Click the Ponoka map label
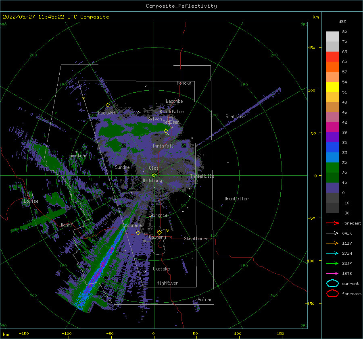The height and width of the screenshot is (339, 363). (184, 83)
